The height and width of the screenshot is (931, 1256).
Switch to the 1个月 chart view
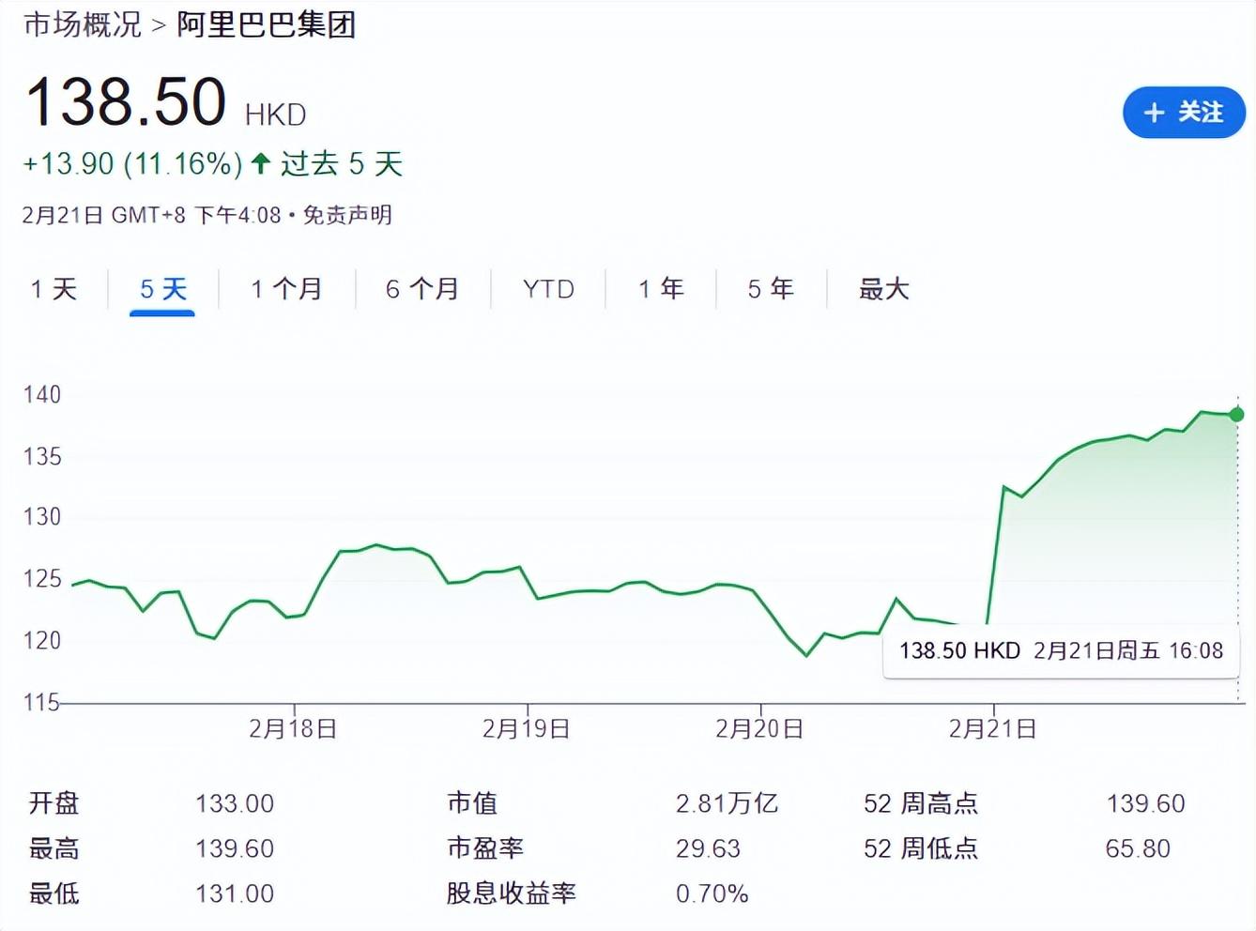[285, 289]
